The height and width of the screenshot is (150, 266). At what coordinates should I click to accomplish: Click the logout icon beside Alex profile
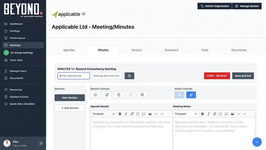[41, 143]
